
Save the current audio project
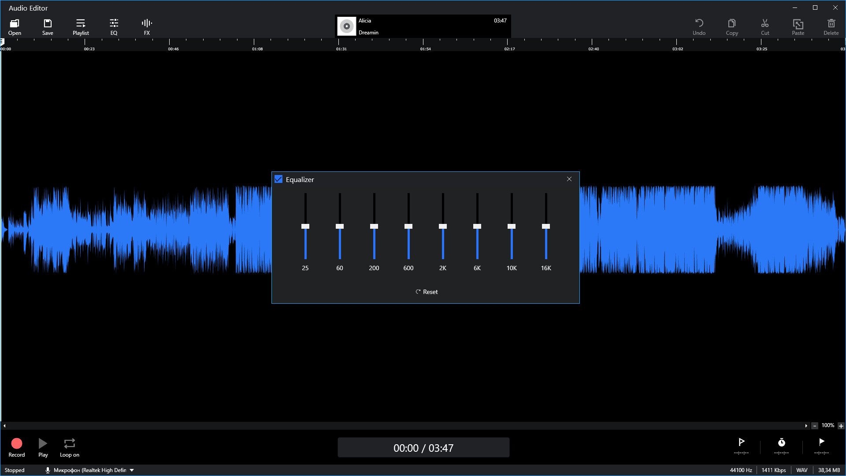point(48,26)
